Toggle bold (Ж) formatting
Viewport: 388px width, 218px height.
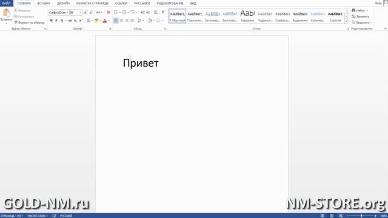coord(51,21)
